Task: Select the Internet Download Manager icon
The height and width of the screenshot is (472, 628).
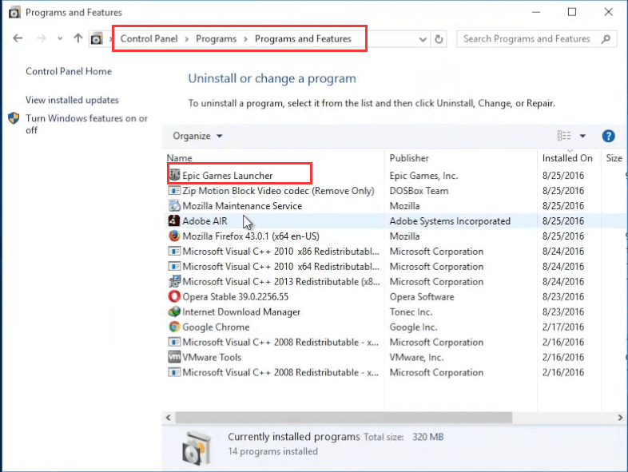Action: click(x=175, y=312)
